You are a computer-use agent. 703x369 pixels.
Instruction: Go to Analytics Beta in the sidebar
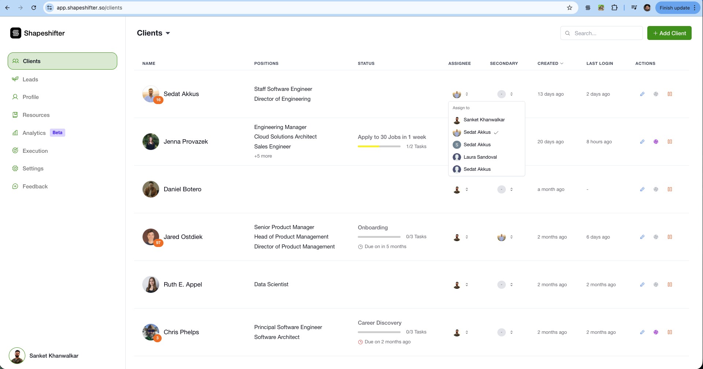coord(34,133)
